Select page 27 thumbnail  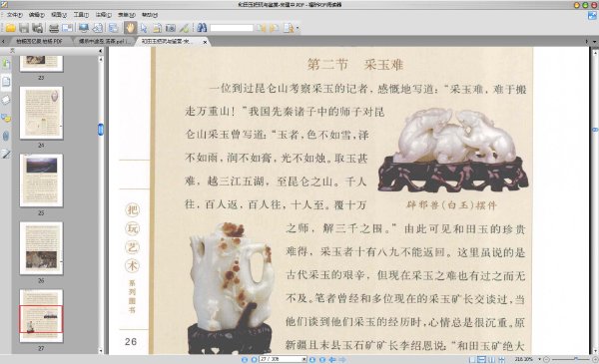pyautogui.click(x=41, y=316)
